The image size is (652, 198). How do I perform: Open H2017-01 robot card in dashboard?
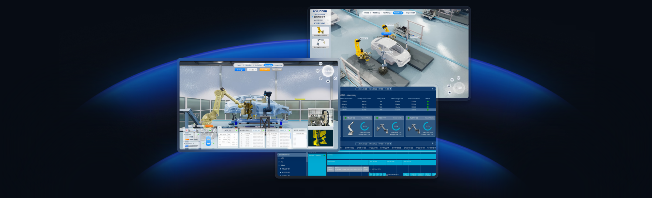click(389, 127)
